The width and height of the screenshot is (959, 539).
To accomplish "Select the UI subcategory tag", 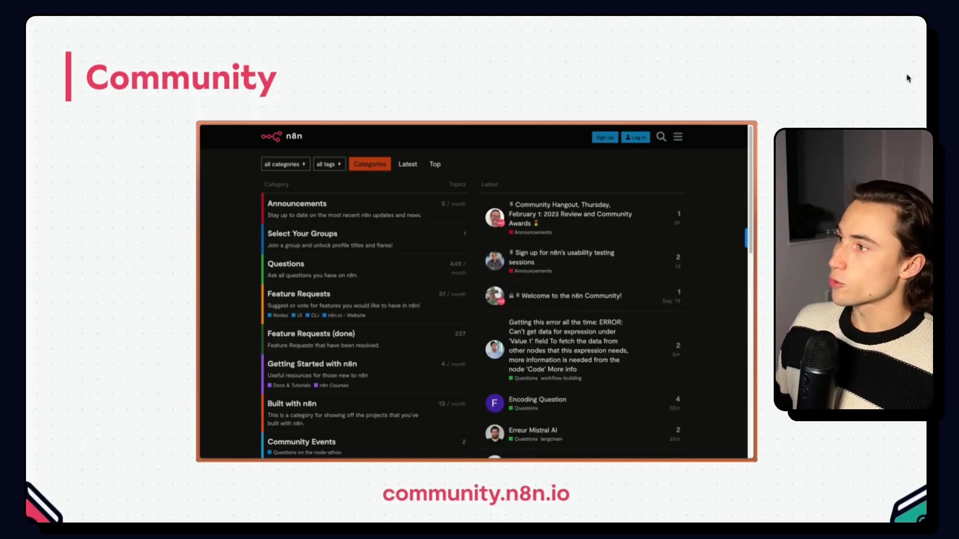I will pos(297,315).
